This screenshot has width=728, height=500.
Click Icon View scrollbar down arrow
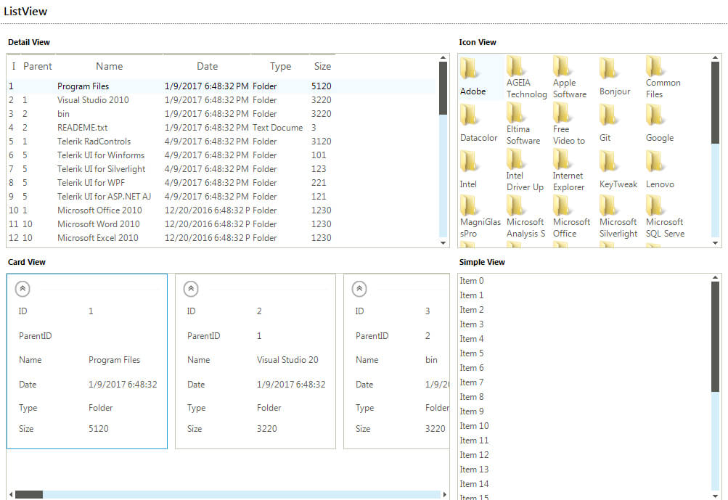tap(715, 243)
